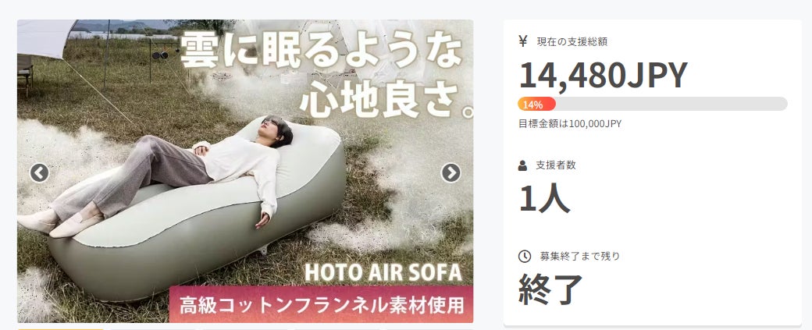
Task: Advance carousel with the next arrow
Action: pos(451,172)
